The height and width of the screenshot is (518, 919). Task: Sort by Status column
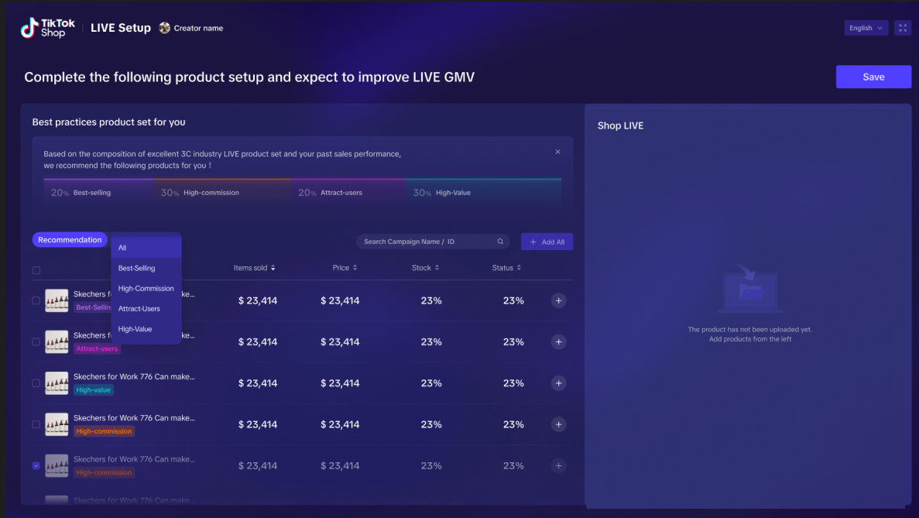[x=507, y=268]
